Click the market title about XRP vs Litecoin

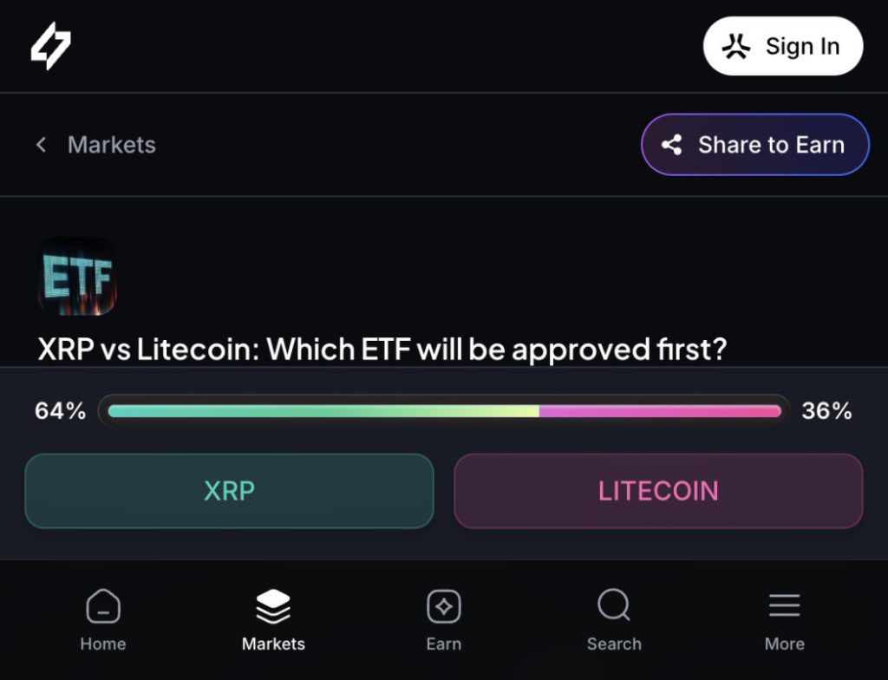pyautogui.click(x=382, y=350)
